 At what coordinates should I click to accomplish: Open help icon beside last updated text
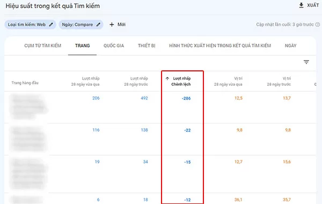coord(318,25)
